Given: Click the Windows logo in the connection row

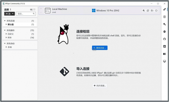Looking at the screenshot, I should click(94, 11).
